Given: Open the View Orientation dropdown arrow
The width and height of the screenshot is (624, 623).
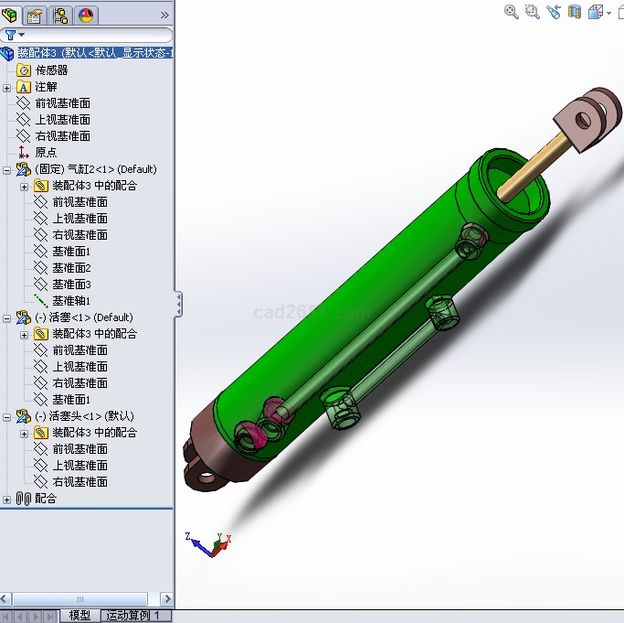Looking at the screenshot, I should 608,13.
